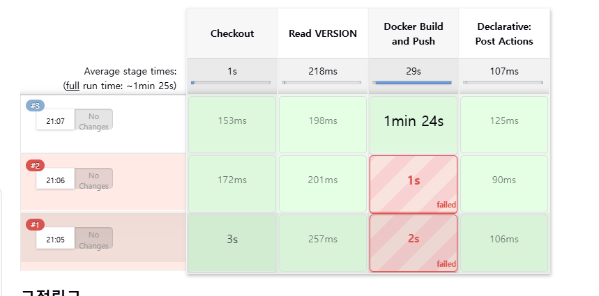
Task: Open build #2 red badge
Action: click(x=35, y=166)
